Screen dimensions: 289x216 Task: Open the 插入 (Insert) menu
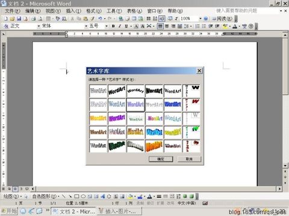73,11
